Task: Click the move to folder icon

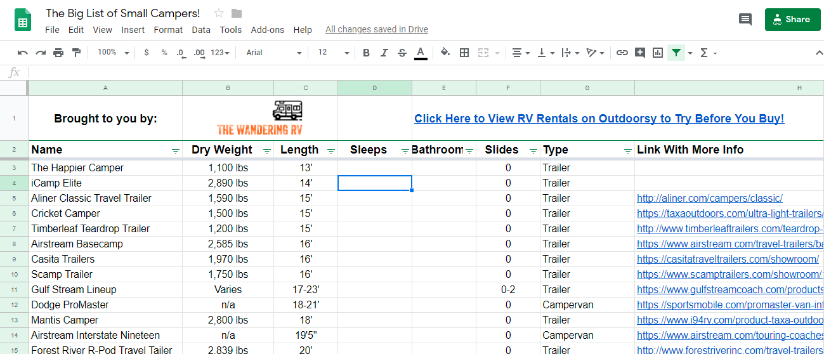Action: pyautogui.click(x=237, y=13)
